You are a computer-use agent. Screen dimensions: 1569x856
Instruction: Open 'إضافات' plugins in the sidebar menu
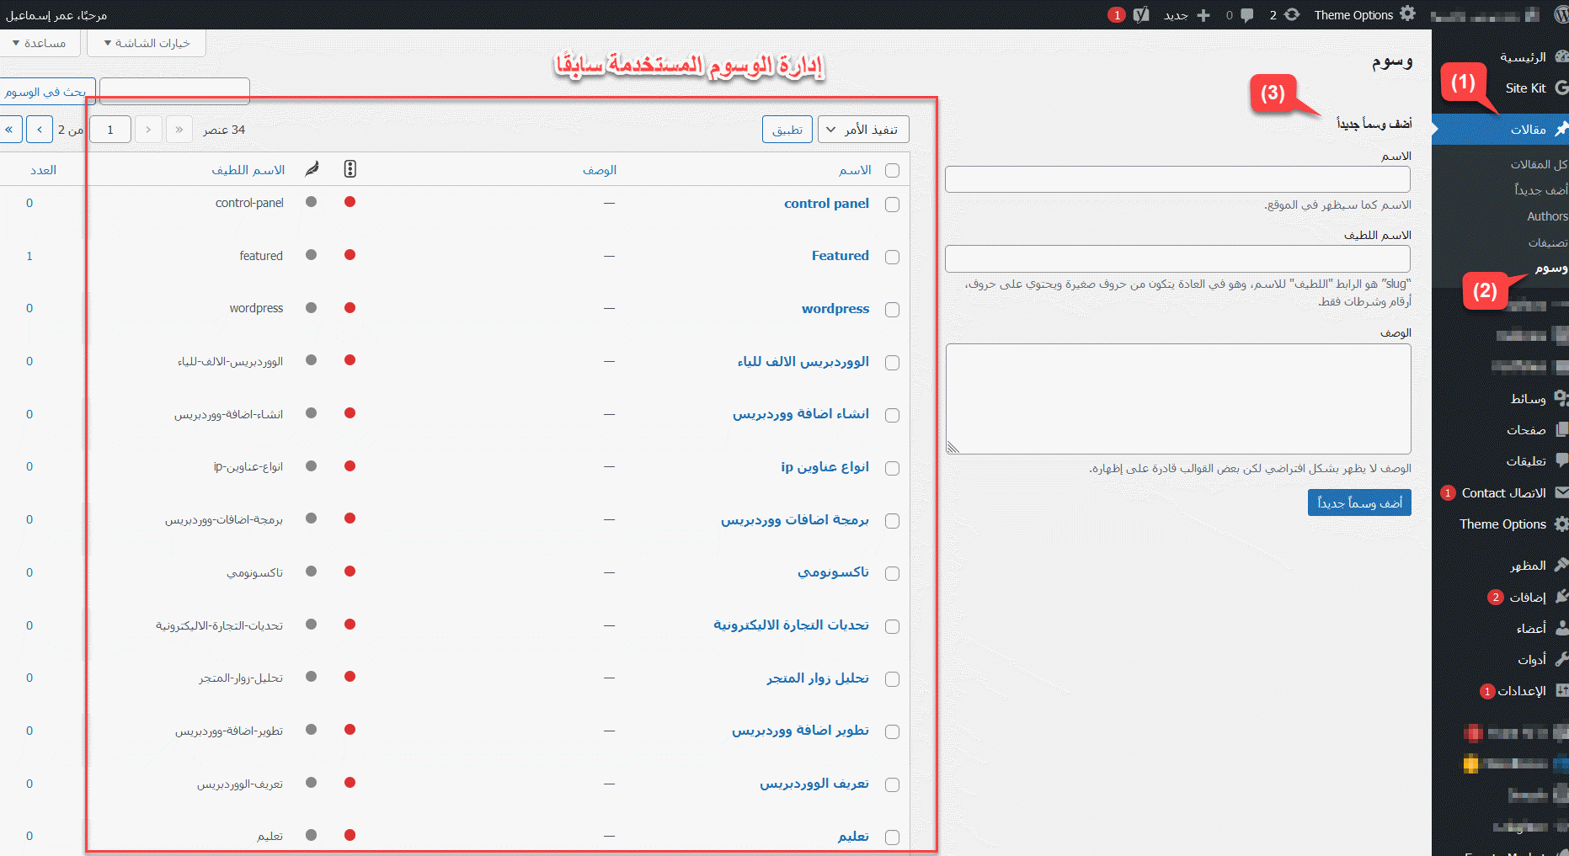(x=1528, y=597)
